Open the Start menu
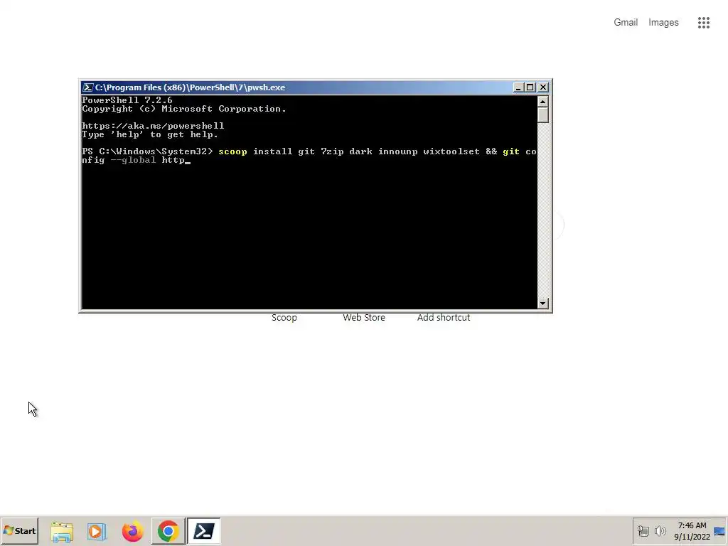This screenshot has height=546, width=728. [19, 530]
